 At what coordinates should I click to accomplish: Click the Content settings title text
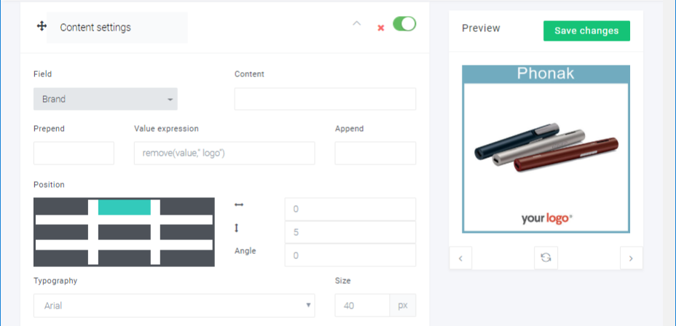(x=95, y=28)
